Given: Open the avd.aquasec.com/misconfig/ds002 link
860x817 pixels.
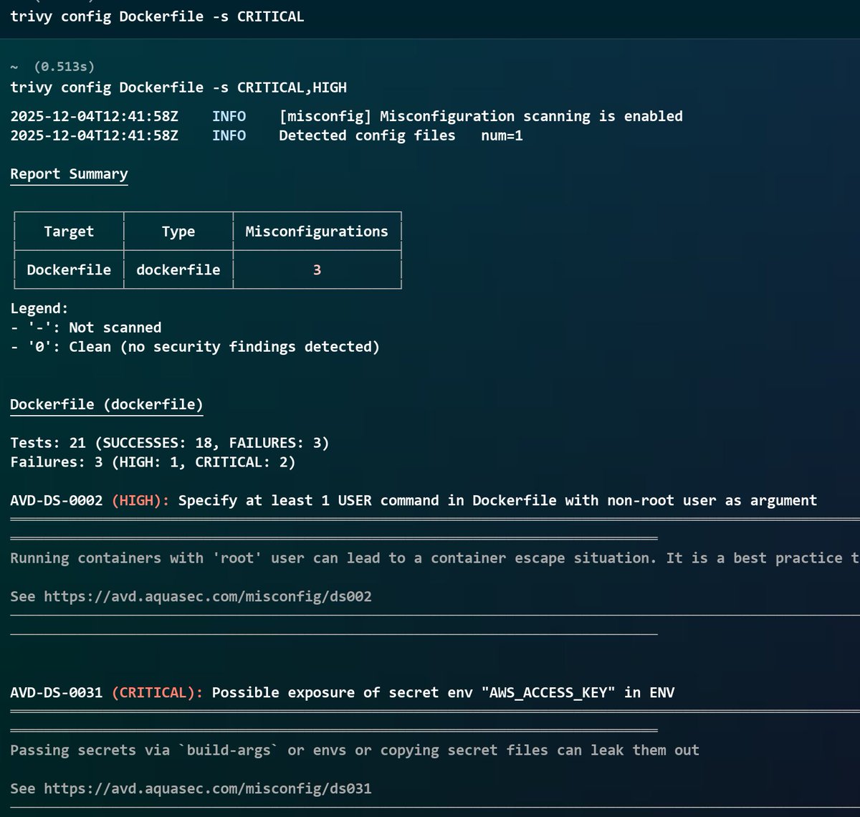Looking at the screenshot, I should click(208, 596).
